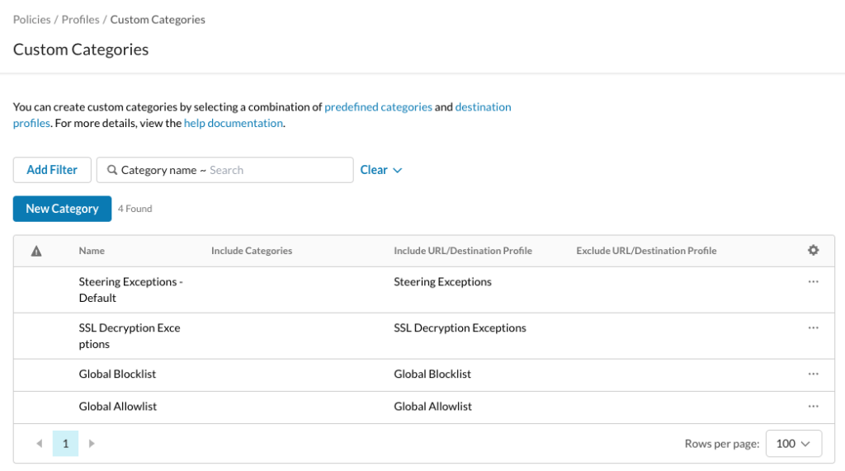This screenshot has width=845, height=471.
Task: Click the Profiles breadcrumb
Action: tap(80, 20)
